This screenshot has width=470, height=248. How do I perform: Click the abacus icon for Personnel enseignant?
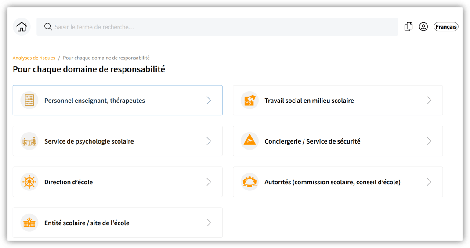(29, 101)
